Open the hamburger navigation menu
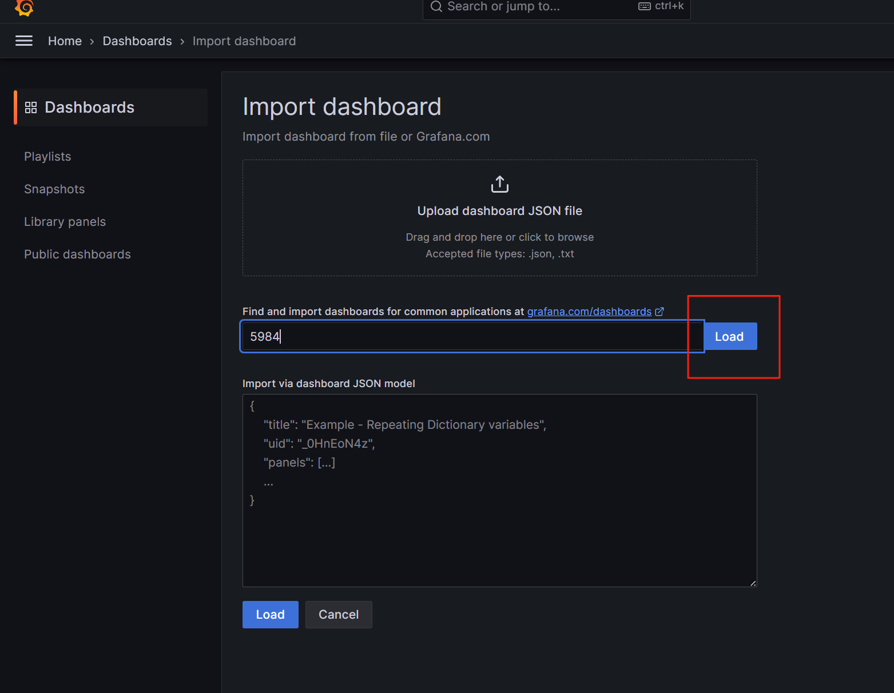 coord(24,41)
